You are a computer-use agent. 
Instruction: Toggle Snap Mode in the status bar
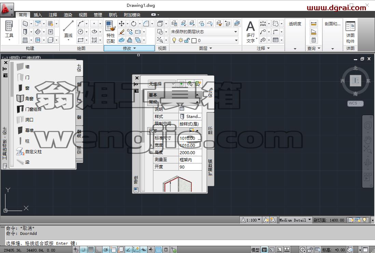pos(83,250)
